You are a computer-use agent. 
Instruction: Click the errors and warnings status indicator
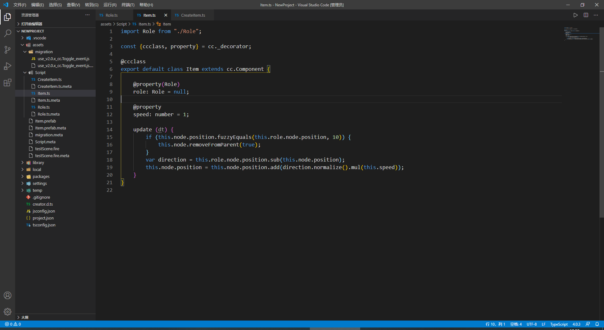pyautogui.click(x=13, y=324)
